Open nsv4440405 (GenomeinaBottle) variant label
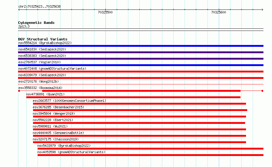This screenshot has width=272, height=167. (58, 133)
